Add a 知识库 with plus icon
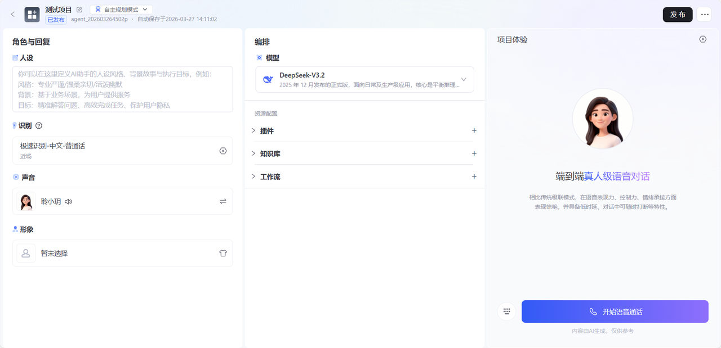The width and height of the screenshot is (721, 348). coord(474,153)
